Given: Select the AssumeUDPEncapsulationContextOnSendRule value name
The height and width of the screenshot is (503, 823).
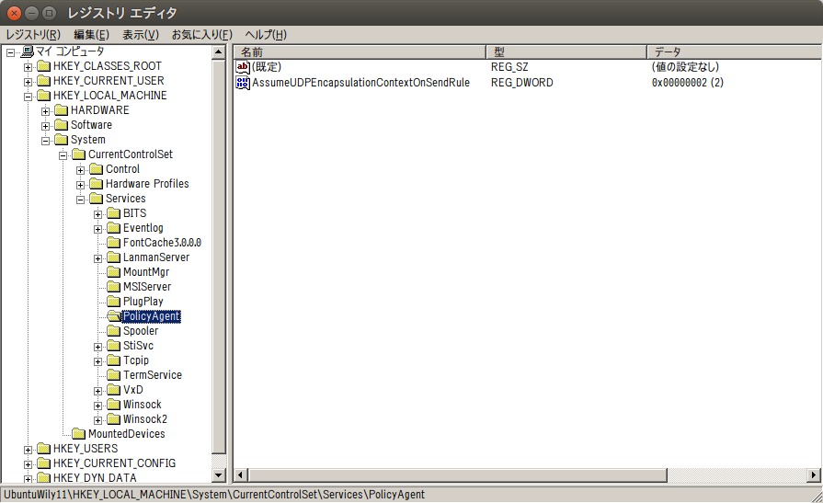Looking at the screenshot, I should [360, 83].
